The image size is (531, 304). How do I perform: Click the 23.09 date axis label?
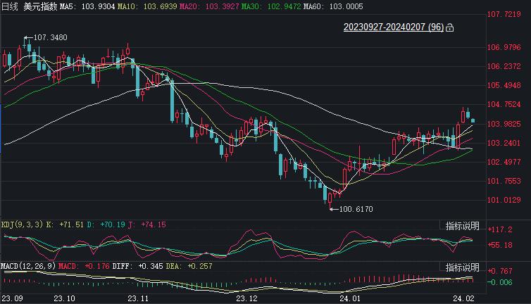[x=12, y=298]
